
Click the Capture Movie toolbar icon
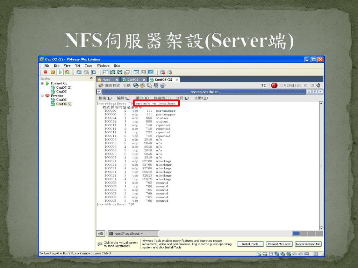pyautogui.click(x=163, y=72)
